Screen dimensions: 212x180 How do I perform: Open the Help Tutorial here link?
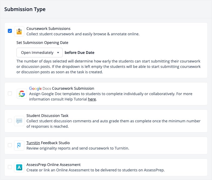[92, 99]
